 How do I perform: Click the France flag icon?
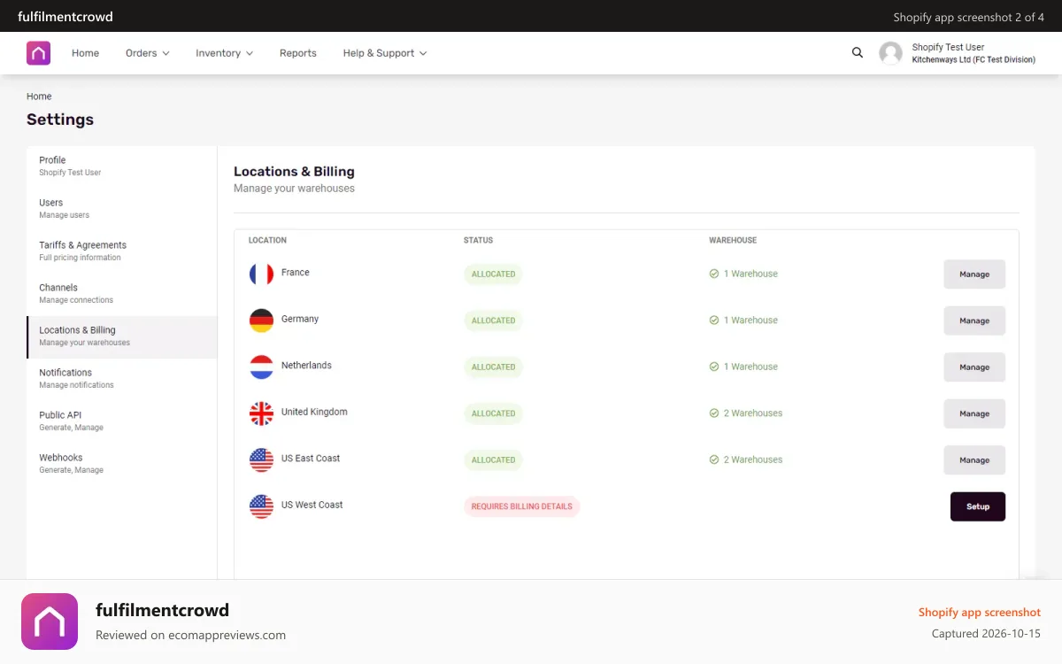(x=261, y=274)
